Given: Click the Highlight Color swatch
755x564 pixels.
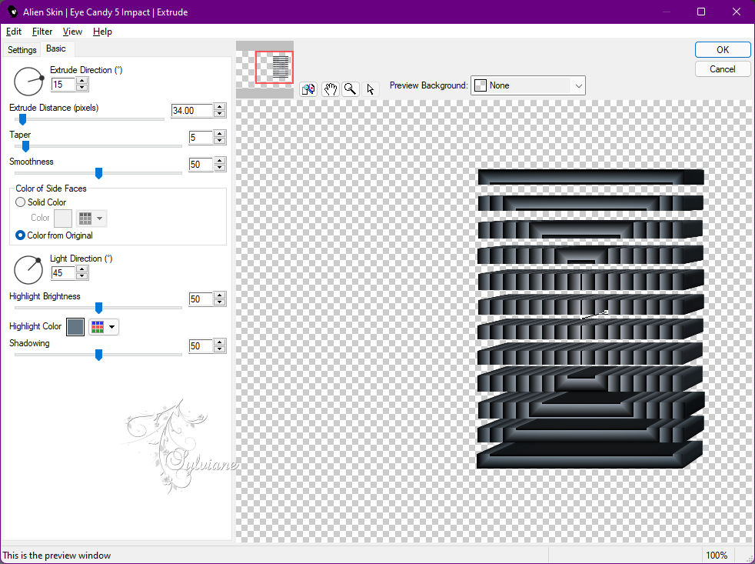Looking at the screenshot, I should pyautogui.click(x=75, y=327).
